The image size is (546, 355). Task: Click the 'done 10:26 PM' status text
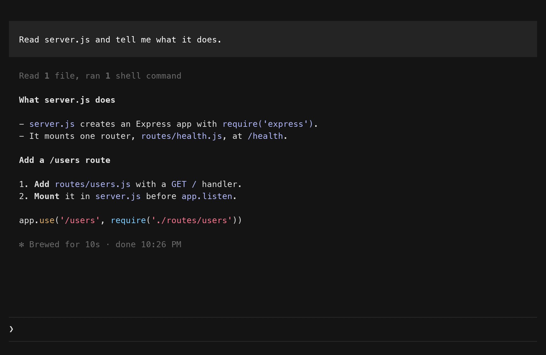click(148, 244)
